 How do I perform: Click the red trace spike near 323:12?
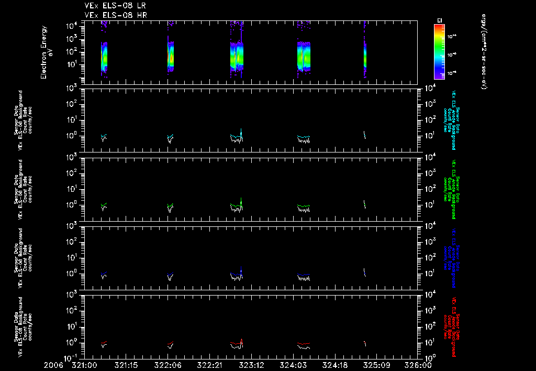click(242, 342)
